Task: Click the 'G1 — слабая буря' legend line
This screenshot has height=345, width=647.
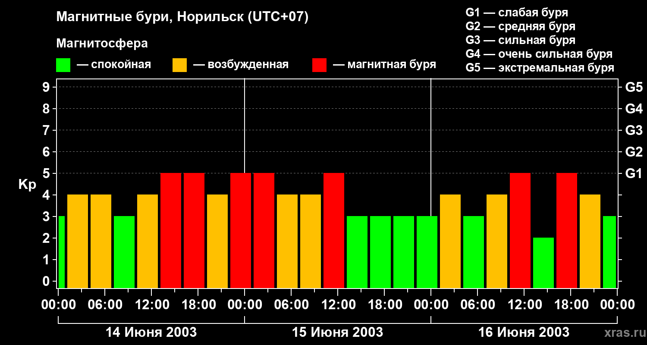Action: (x=517, y=13)
